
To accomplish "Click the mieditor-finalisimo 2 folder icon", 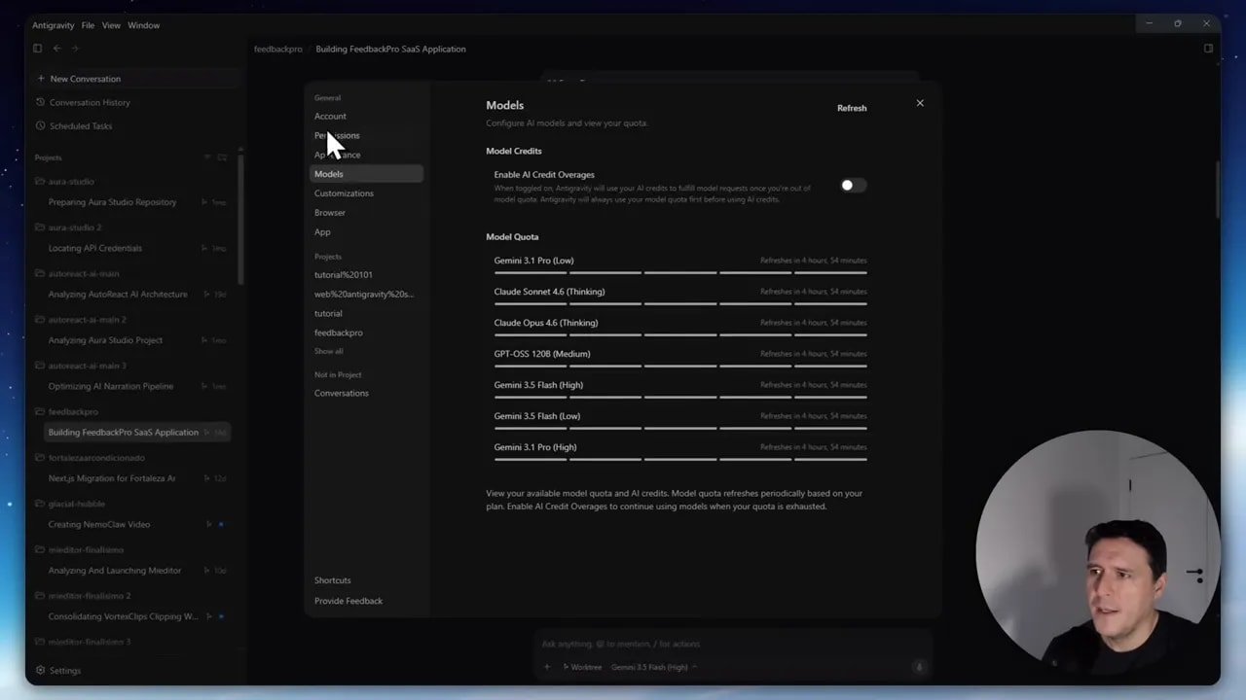I will [40, 596].
